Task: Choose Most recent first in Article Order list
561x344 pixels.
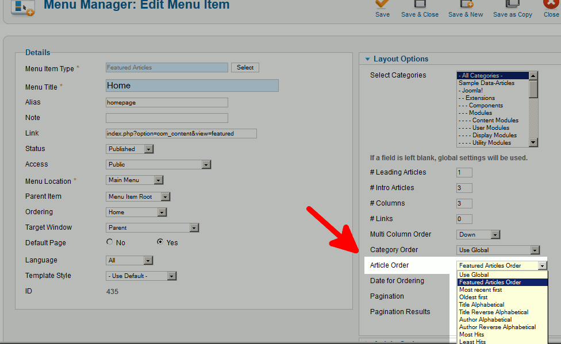Action: click(481, 289)
